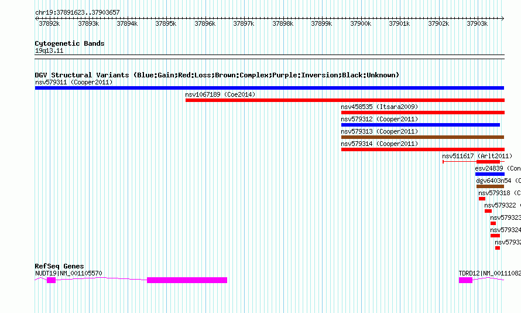Screen dimensions: 521x313
Task: Open the nsv511617 (Arlt2011) label
Action: coord(477,156)
